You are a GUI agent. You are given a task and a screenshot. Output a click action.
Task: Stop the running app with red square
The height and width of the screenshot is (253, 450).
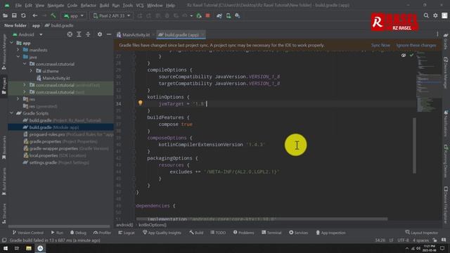tap(208, 15)
